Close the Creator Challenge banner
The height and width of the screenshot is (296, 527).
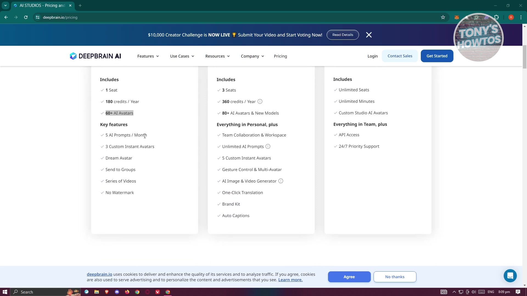369,35
